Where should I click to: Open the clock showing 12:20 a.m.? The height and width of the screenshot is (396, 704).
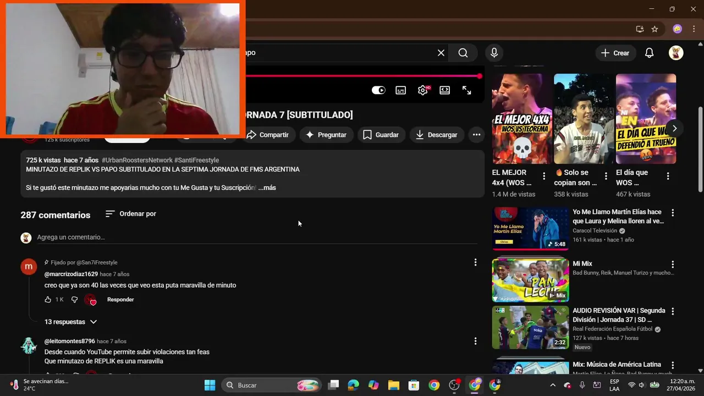pyautogui.click(x=682, y=385)
